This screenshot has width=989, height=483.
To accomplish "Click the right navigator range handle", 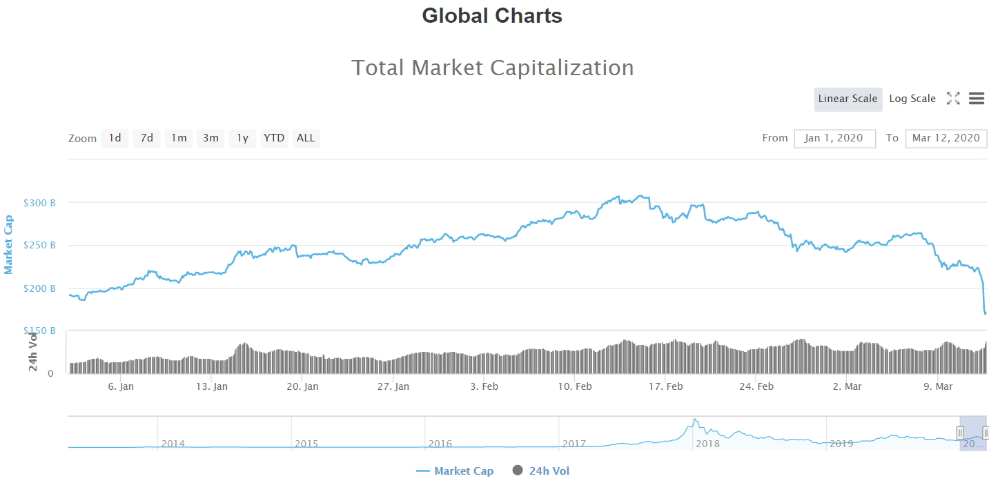I will (x=986, y=433).
